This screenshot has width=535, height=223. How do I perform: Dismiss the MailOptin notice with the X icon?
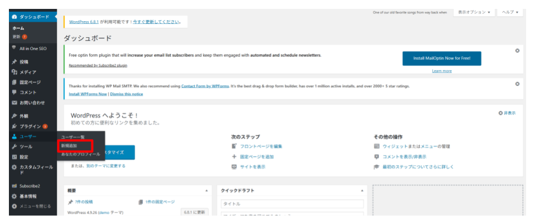517,51
